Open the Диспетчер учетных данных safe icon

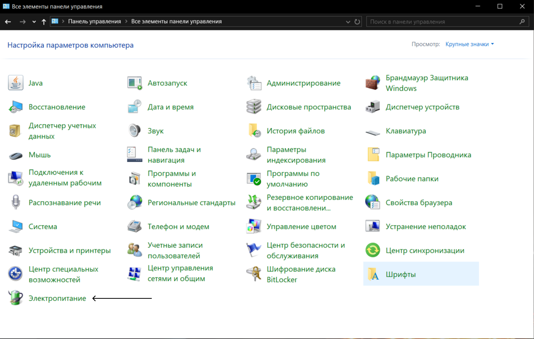(16, 131)
